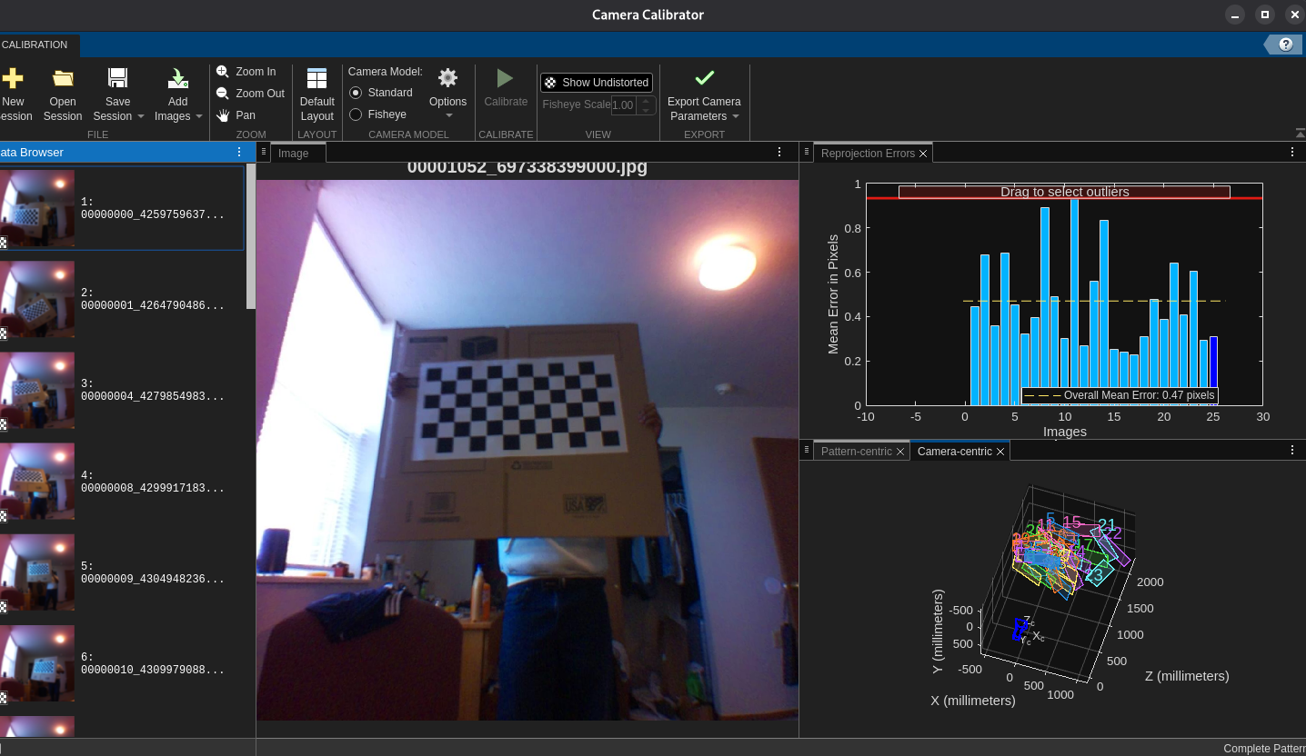
Task: Increase the Fisheye Scale stepper value
Action: pyautogui.click(x=646, y=101)
